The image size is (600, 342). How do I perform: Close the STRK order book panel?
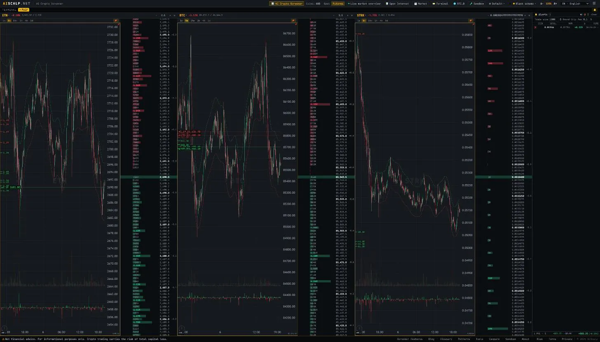pyautogui.click(x=529, y=15)
